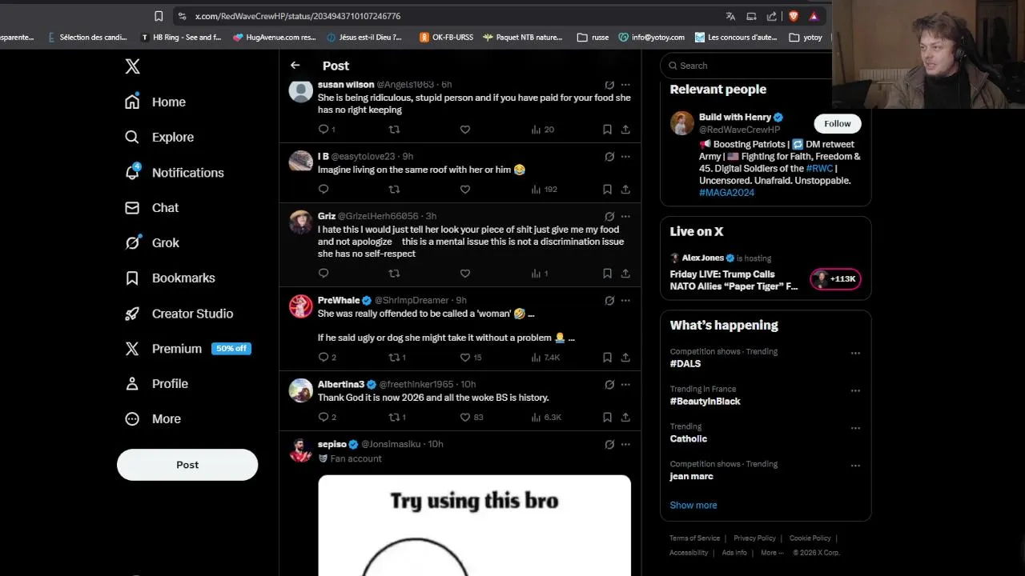1025x576 pixels.
Task: Click the X logo in sidebar
Action: 133,66
